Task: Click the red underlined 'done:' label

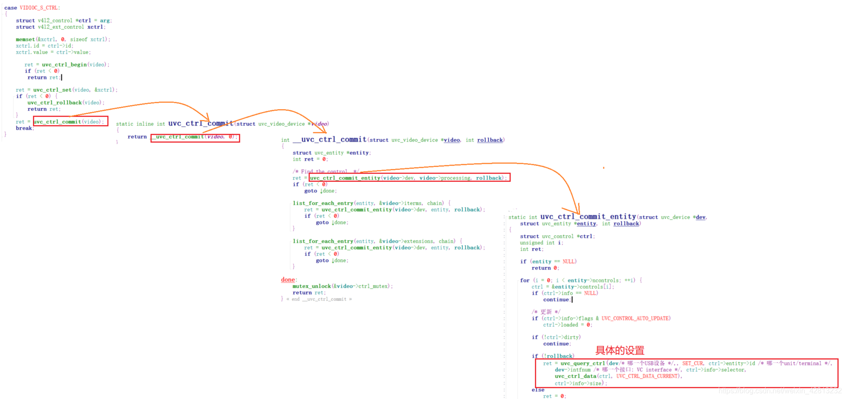Action: coord(288,280)
